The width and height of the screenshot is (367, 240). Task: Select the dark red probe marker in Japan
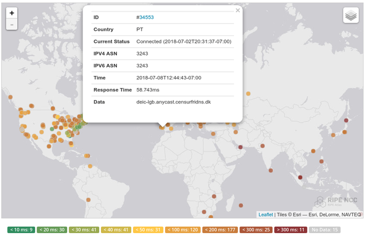pyautogui.click(x=346, y=121)
